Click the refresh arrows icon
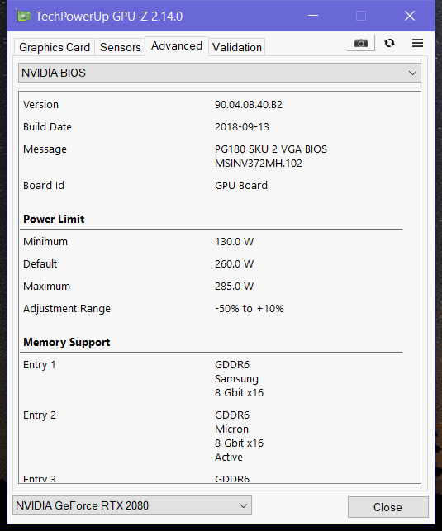The image size is (442, 531). pos(389,43)
